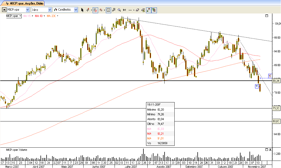281x168 pixels.
Task: Expand the indicators dropdown arrow
Action: pyautogui.click(x=105, y=10)
